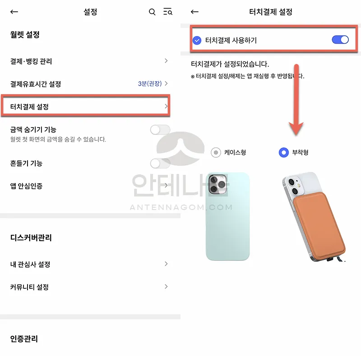This screenshot has height=356, width=361.
Task: Open the 터치결제 설정 menu item
Action: click(x=86, y=105)
